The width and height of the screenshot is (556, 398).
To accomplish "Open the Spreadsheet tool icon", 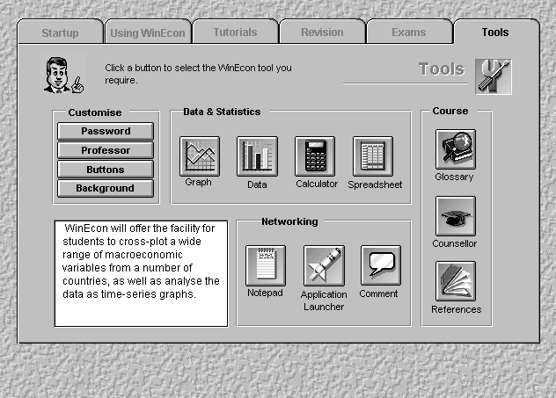I will pyautogui.click(x=373, y=156).
